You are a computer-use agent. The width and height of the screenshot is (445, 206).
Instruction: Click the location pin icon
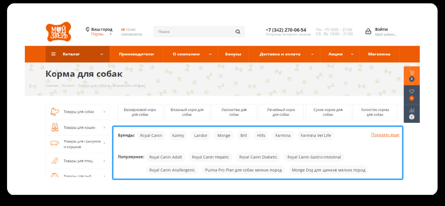(88, 29)
